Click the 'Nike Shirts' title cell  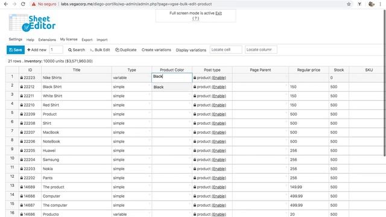click(x=77, y=78)
